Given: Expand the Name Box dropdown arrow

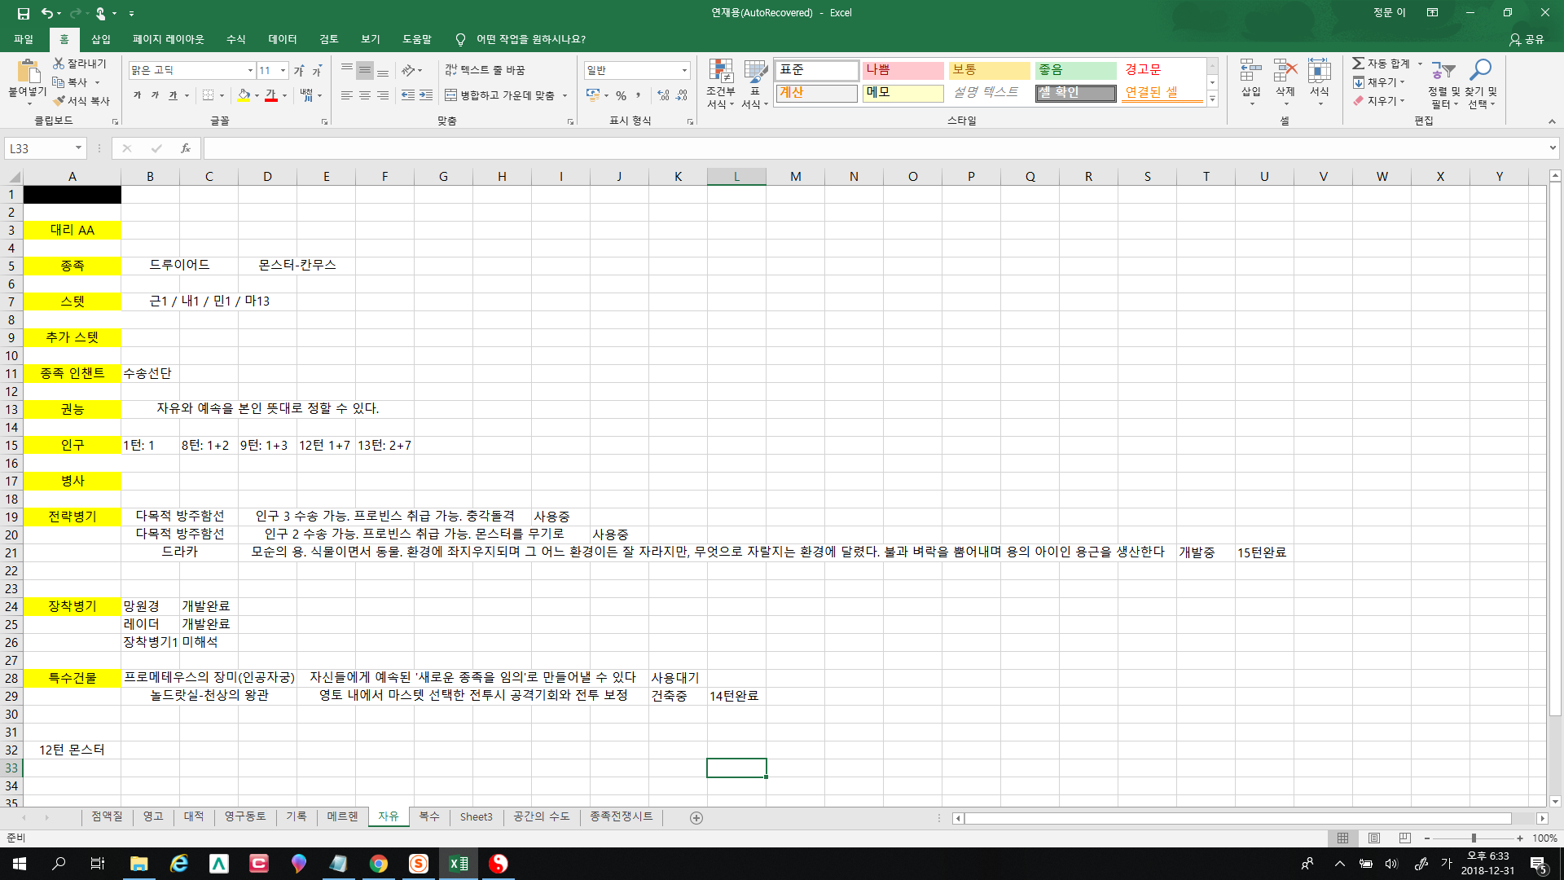Looking at the screenshot, I should click(x=78, y=148).
